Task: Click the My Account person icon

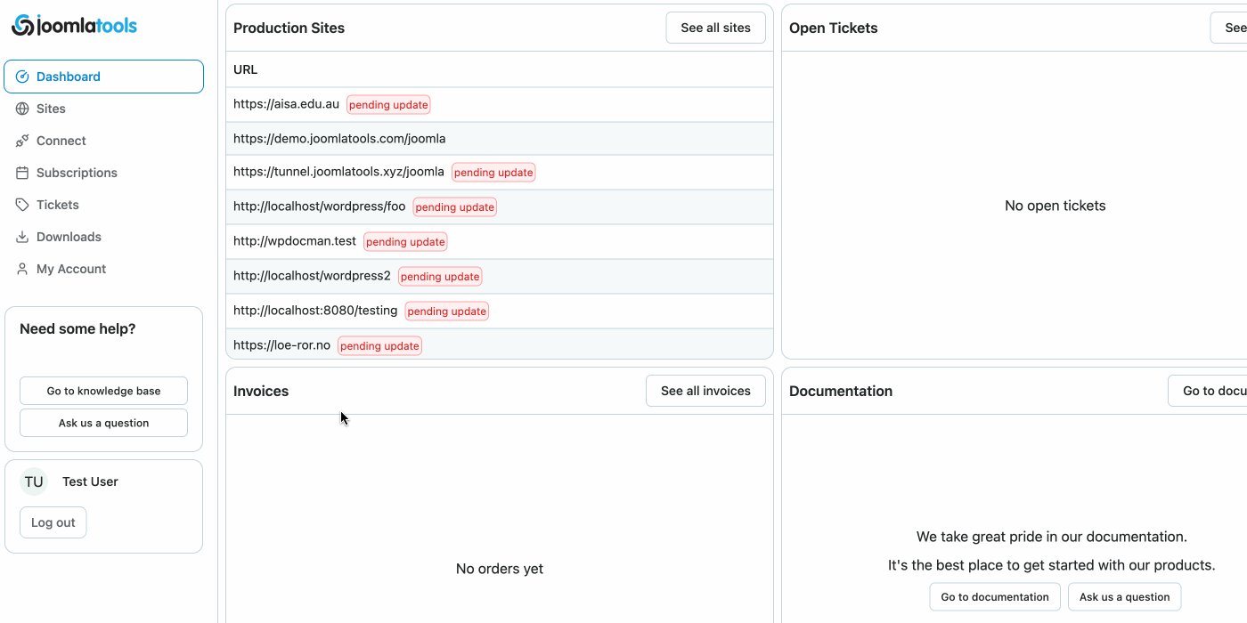Action: pos(22,269)
